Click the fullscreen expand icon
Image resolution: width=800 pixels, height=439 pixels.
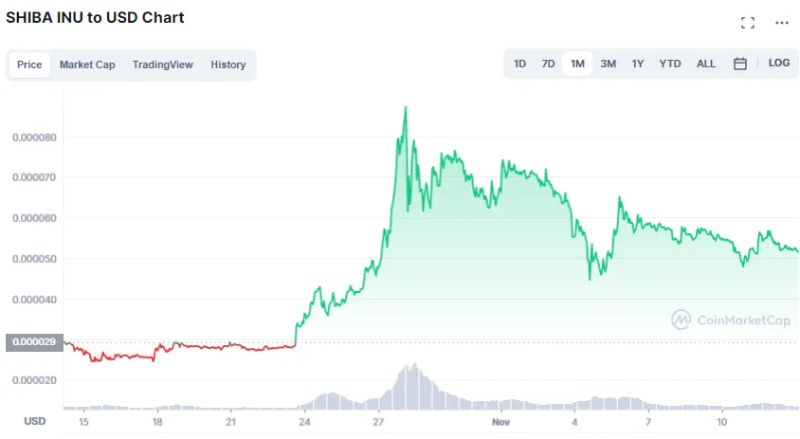[x=748, y=23]
